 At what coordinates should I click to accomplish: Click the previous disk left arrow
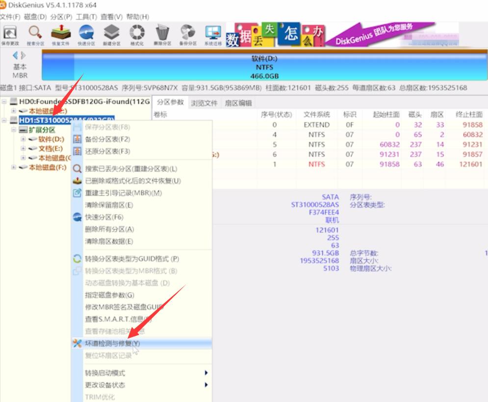pyautogui.click(x=15, y=55)
